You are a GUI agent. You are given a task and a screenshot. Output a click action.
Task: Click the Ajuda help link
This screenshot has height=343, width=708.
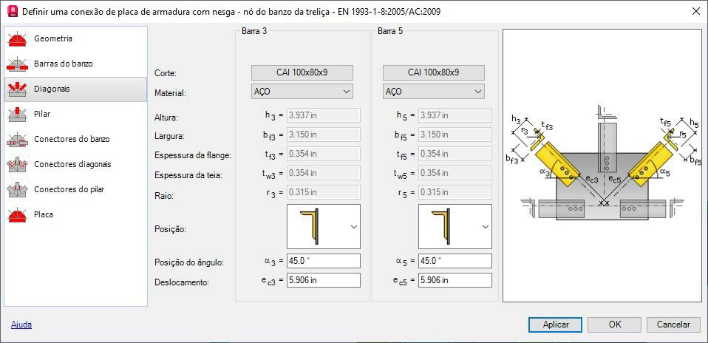[x=21, y=325]
